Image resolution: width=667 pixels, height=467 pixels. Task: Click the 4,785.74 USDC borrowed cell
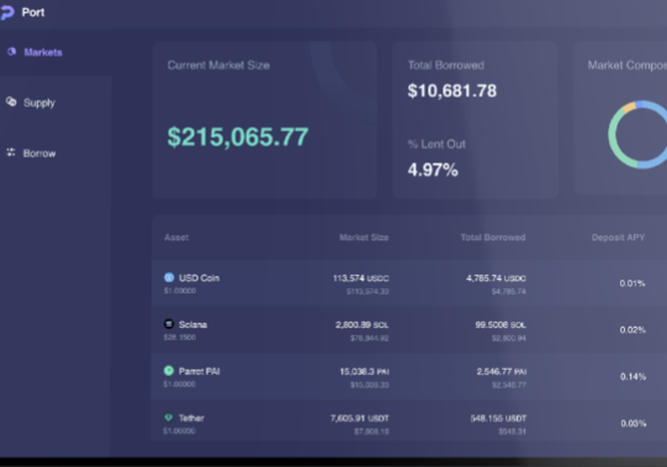(x=496, y=278)
